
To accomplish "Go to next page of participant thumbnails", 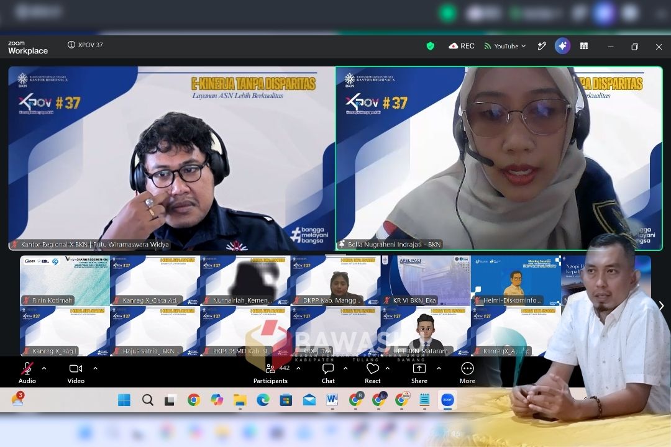I will point(661,305).
